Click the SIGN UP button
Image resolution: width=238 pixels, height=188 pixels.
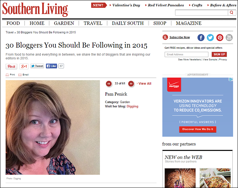pos(219,54)
